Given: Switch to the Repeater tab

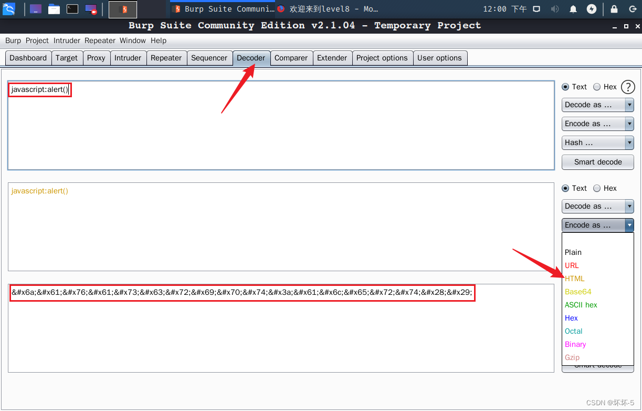Looking at the screenshot, I should point(166,58).
